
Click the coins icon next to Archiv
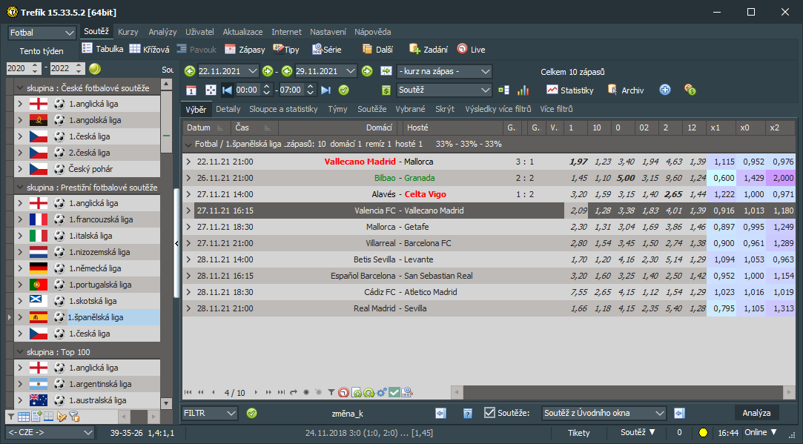(690, 90)
